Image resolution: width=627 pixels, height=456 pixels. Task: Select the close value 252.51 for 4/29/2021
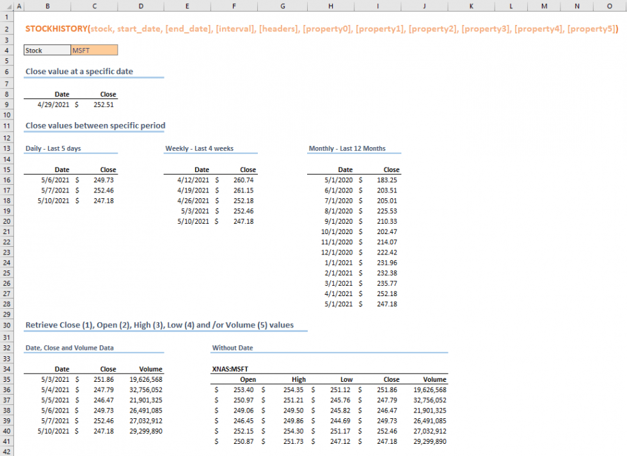coord(107,104)
